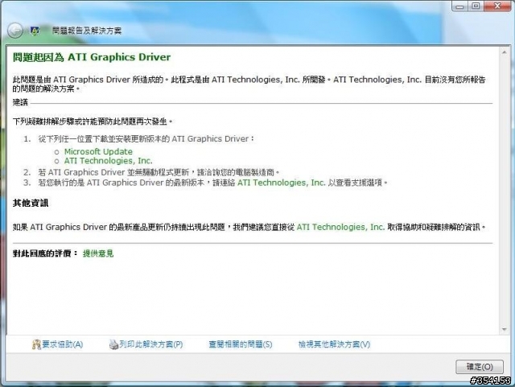Click the 提供意見 feedback link
Image resolution: width=515 pixels, height=387 pixels.
[98, 253]
